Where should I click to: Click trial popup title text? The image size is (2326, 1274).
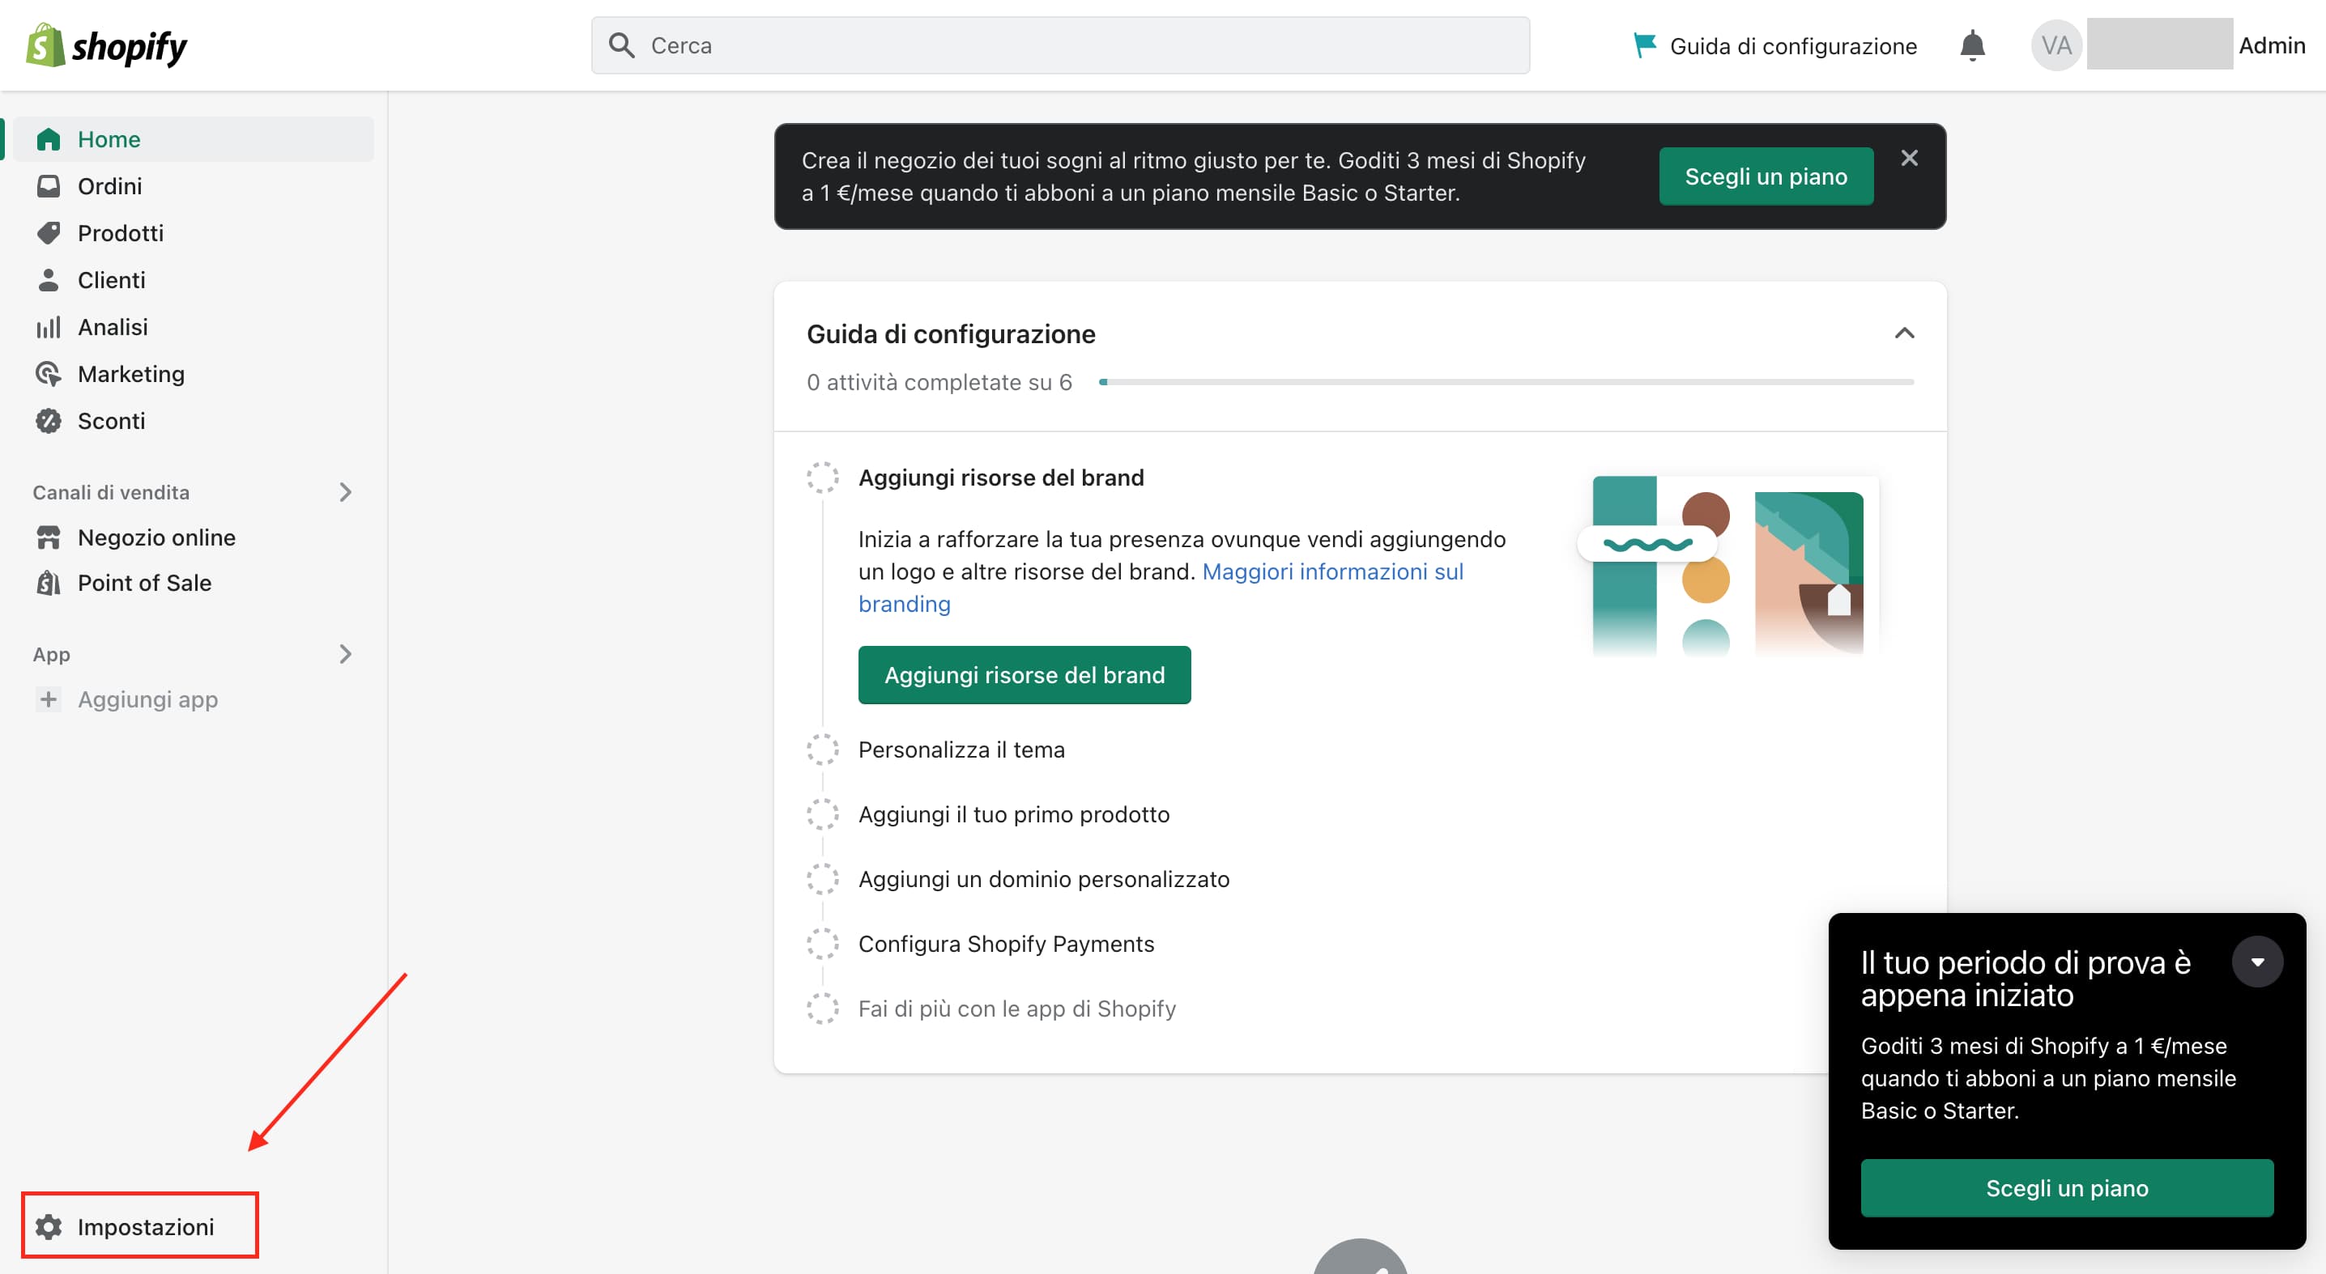click(x=2026, y=979)
